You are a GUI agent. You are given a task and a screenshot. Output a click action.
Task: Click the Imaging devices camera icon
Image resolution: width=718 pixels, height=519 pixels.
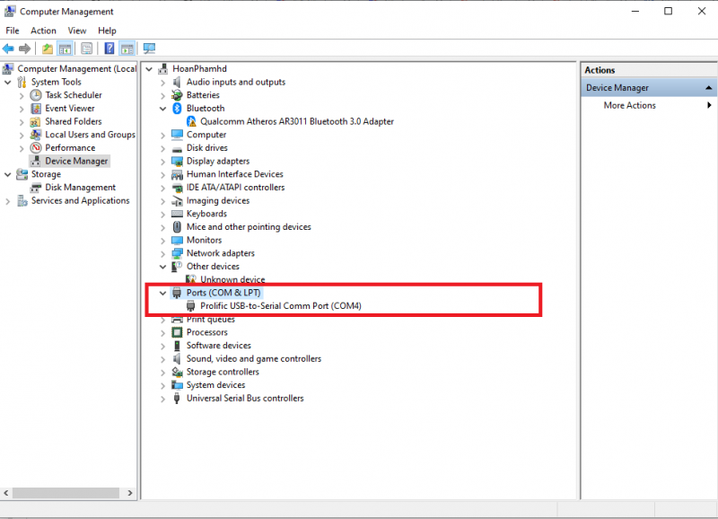pyautogui.click(x=177, y=201)
